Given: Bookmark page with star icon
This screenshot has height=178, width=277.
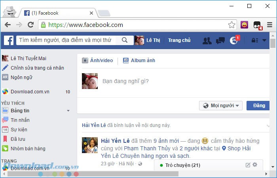Looking at the screenshot, I should (x=231, y=25).
